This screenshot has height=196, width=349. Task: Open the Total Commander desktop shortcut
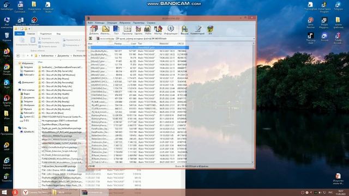[21, 7]
